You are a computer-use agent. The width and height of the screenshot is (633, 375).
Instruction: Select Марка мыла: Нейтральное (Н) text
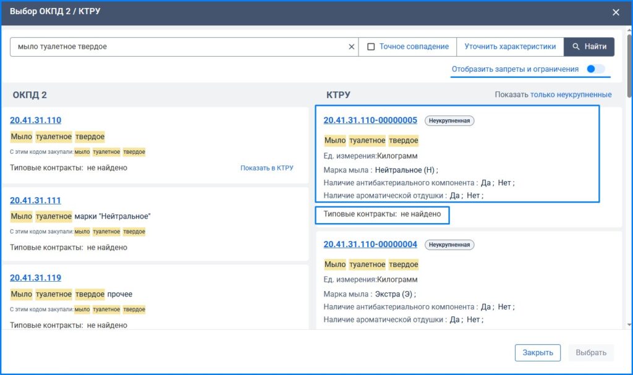[381, 170]
